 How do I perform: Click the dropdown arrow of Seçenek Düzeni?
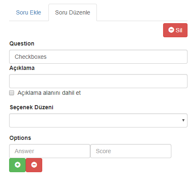coord(183,120)
